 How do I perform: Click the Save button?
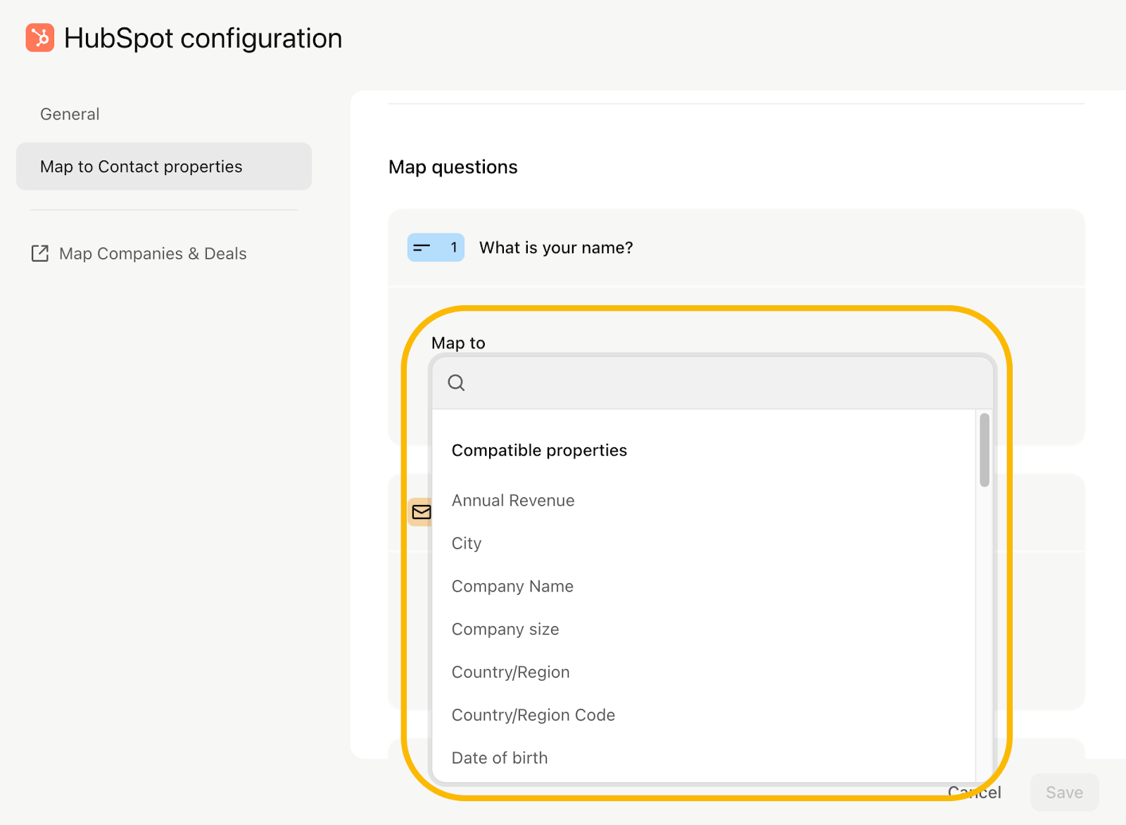1064,793
